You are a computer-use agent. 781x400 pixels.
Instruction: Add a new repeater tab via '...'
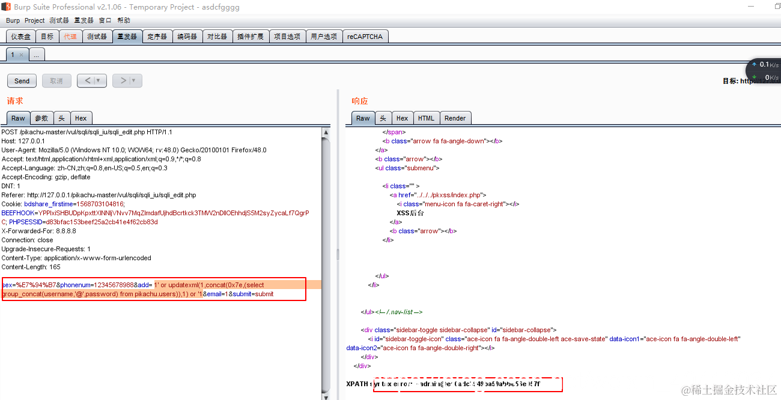click(36, 55)
